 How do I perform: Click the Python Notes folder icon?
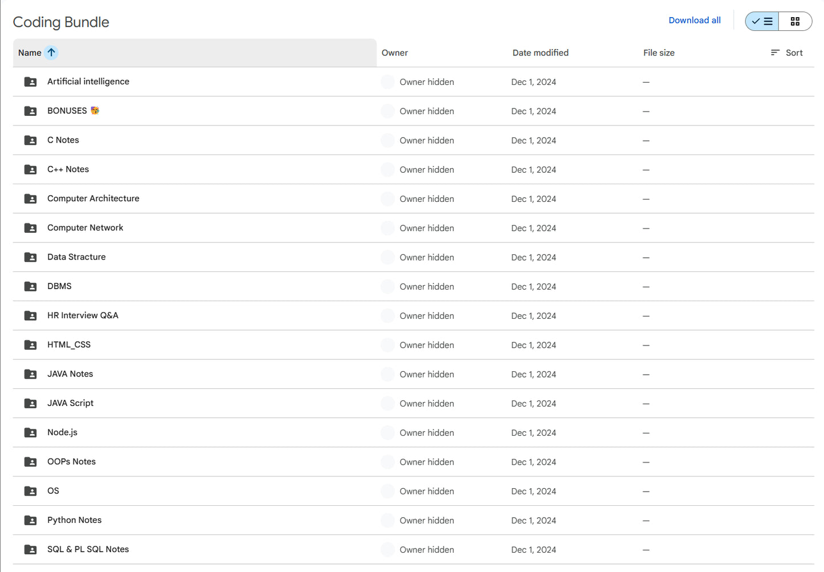(30, 520)
